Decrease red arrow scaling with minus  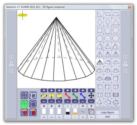coord(67,101)
